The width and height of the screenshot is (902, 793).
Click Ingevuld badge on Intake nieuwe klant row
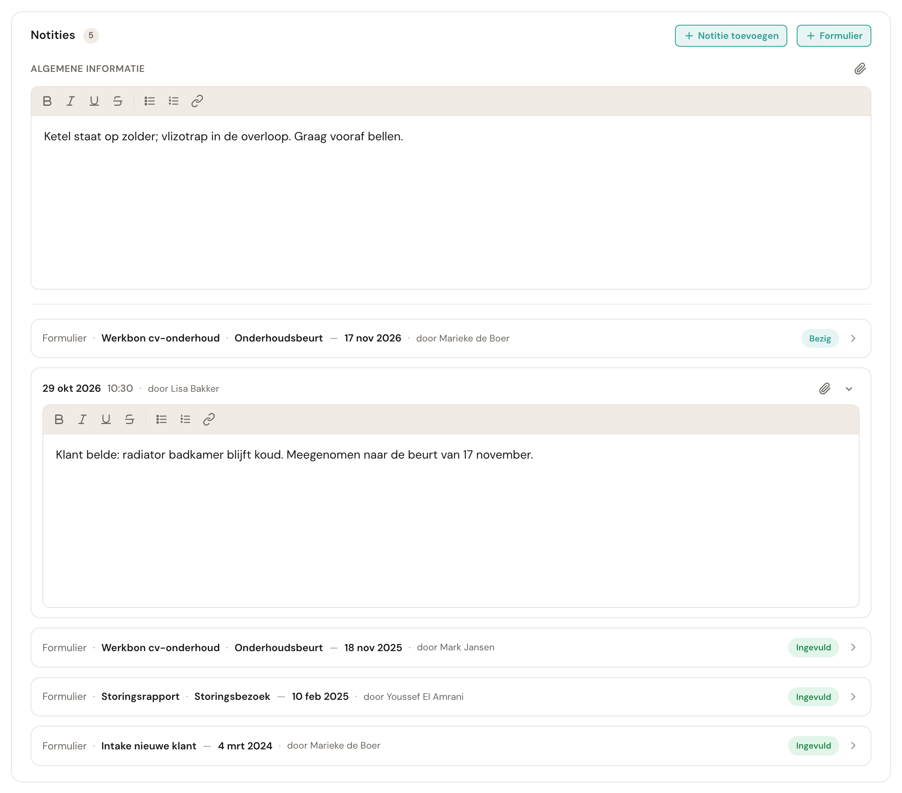click(813, 746)
